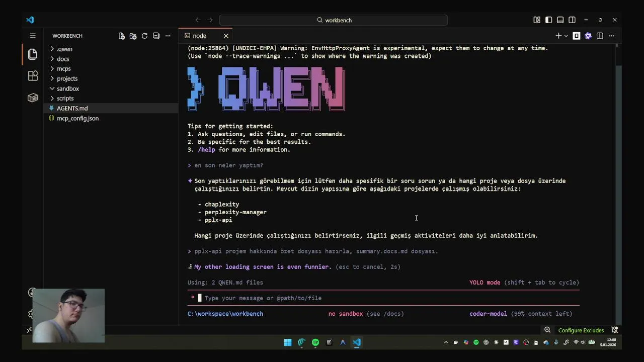Click the no sandbox status text
The image size is (644, 362).
(346, 314)
